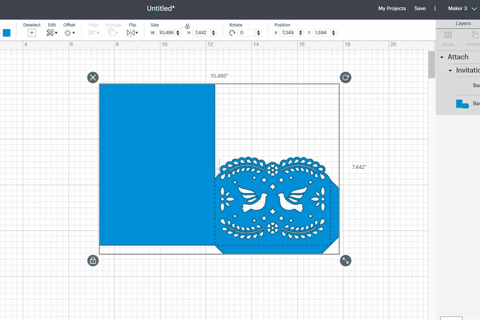
Task: Switch to the Layers panel tab
Action: pyautogui.click(x=463, y=23)
